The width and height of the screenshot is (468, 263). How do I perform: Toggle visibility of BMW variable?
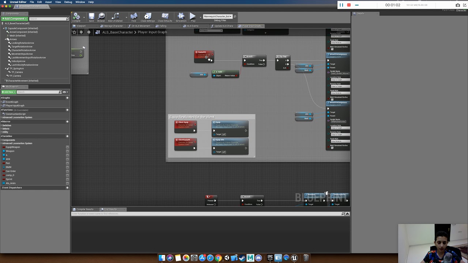click(x=67, y=167)
